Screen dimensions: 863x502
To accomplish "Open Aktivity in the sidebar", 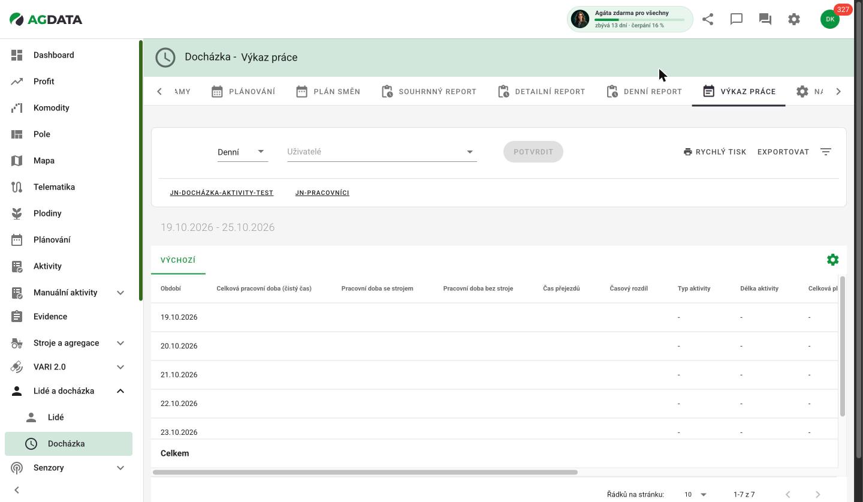I will [x=68, y=266].
